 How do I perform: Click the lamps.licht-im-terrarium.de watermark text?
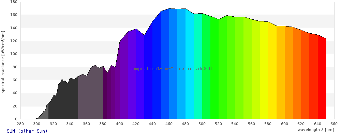click(170, 68)
